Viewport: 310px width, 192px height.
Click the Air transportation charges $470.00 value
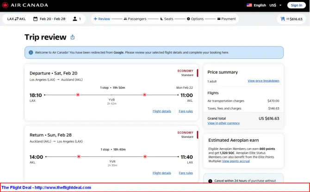click(x=273, y=101)
